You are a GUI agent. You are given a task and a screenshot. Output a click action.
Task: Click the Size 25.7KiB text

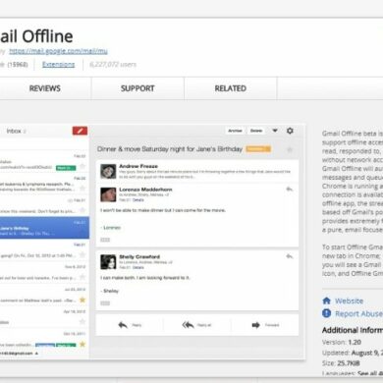pyautogui.click(x=341, y=363)
